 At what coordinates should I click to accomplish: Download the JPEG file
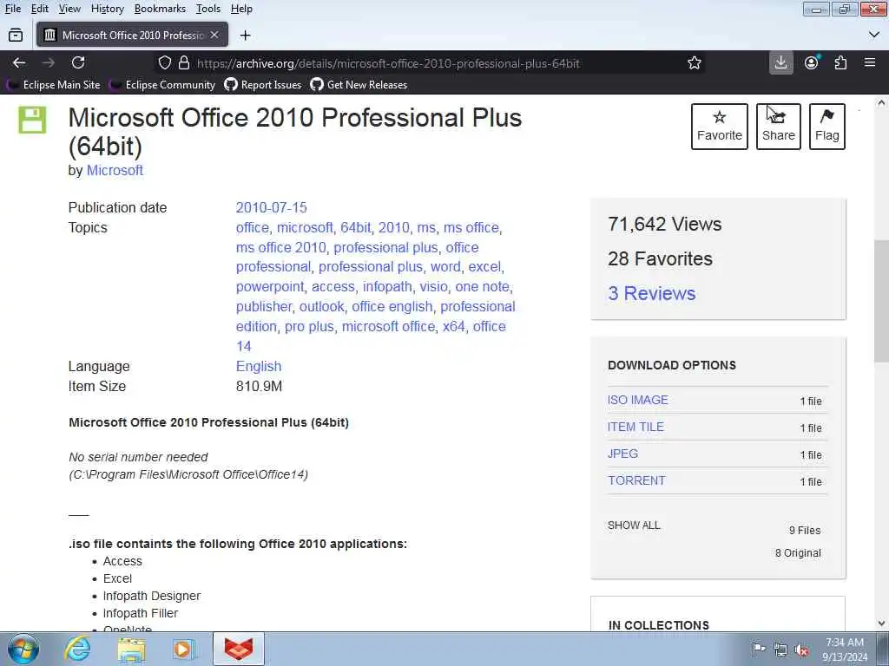pyautogui.click(x=622, y=454)
